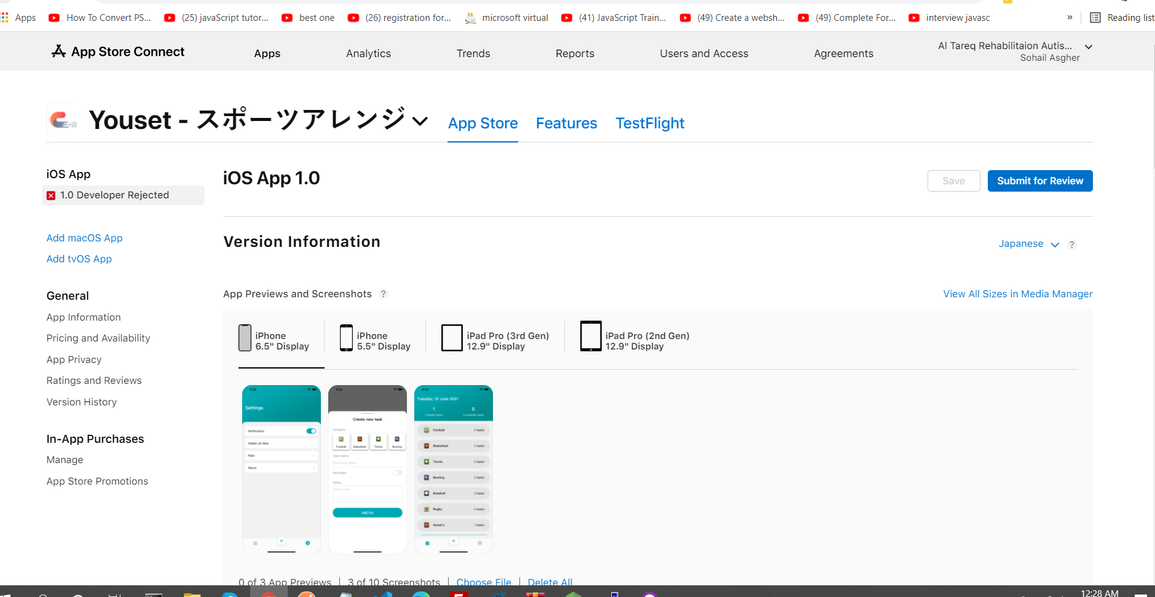Click help icon next to Japanese language
This screenshot has width=1155, height=597.
(1072, 244)
